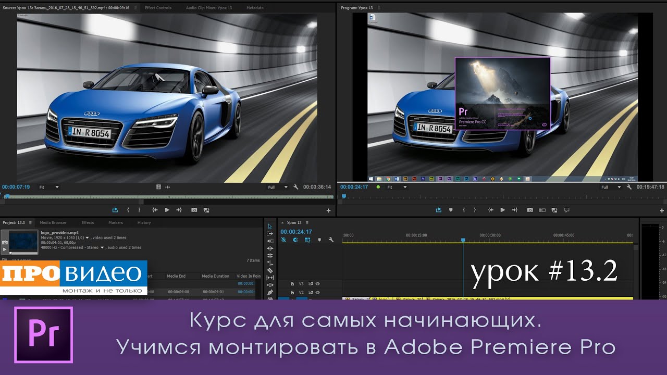This screenshot has width=667, height=375.
Task: Toggle sync lock on track V2
Action: 311,293
